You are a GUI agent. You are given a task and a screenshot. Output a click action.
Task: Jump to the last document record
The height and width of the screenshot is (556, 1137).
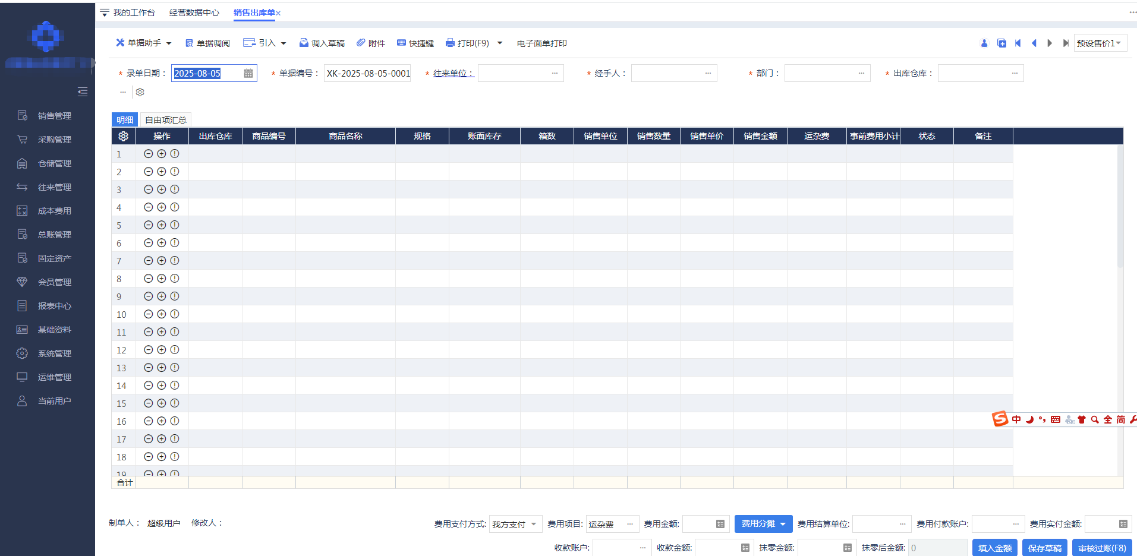click(x=1066, y=43)
